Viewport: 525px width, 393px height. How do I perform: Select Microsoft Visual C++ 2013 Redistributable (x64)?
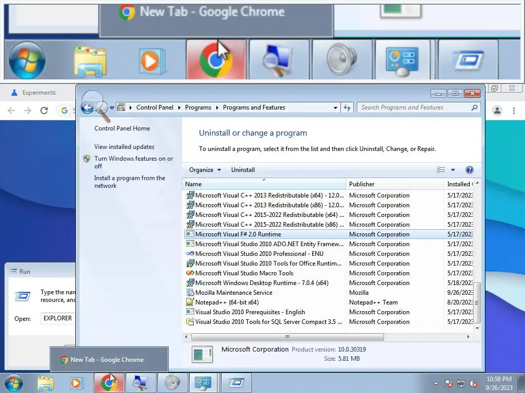[x=328, y=195]
